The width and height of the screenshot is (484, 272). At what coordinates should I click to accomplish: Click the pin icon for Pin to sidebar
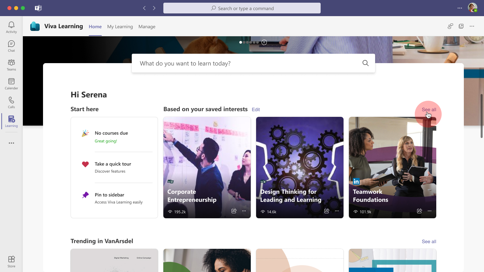point(85,195)
